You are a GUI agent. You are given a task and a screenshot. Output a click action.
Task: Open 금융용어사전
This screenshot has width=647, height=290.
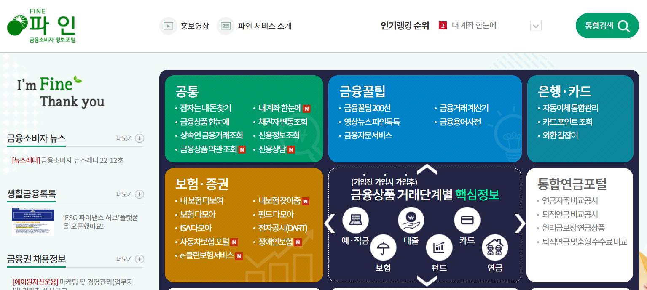(x=460, y=122)
